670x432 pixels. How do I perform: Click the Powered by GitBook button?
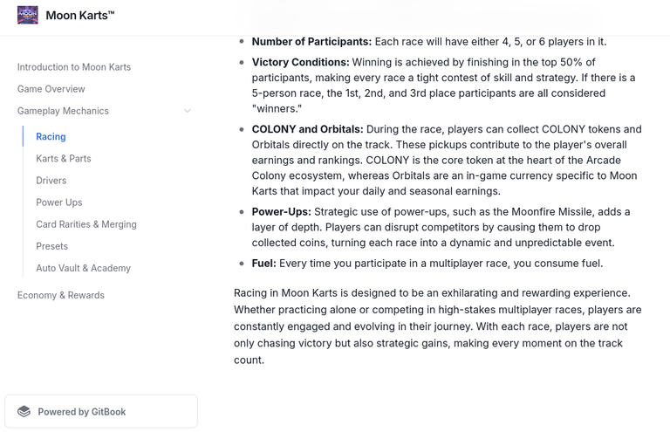click(x=101, y=411)
